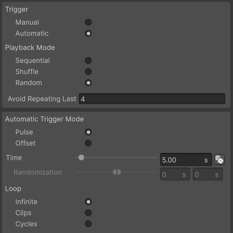Screen dimensions: 233x233
Task: Click the Avoid Repeating Last label
Action: click(42, 99)
